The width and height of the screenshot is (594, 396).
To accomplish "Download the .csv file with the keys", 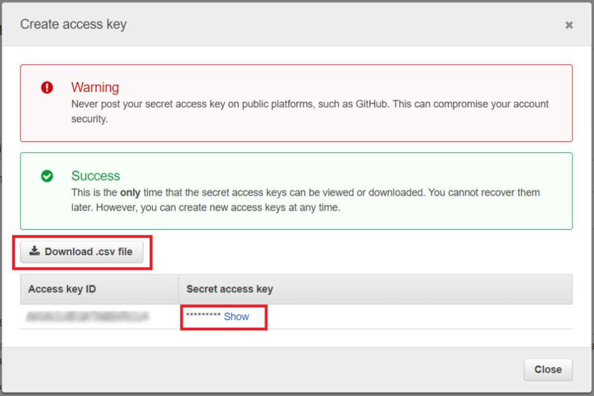I will [81, 252].
